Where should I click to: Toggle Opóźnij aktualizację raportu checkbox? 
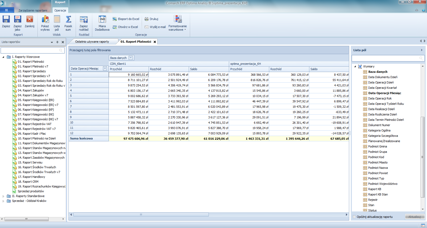coord(354,217)
